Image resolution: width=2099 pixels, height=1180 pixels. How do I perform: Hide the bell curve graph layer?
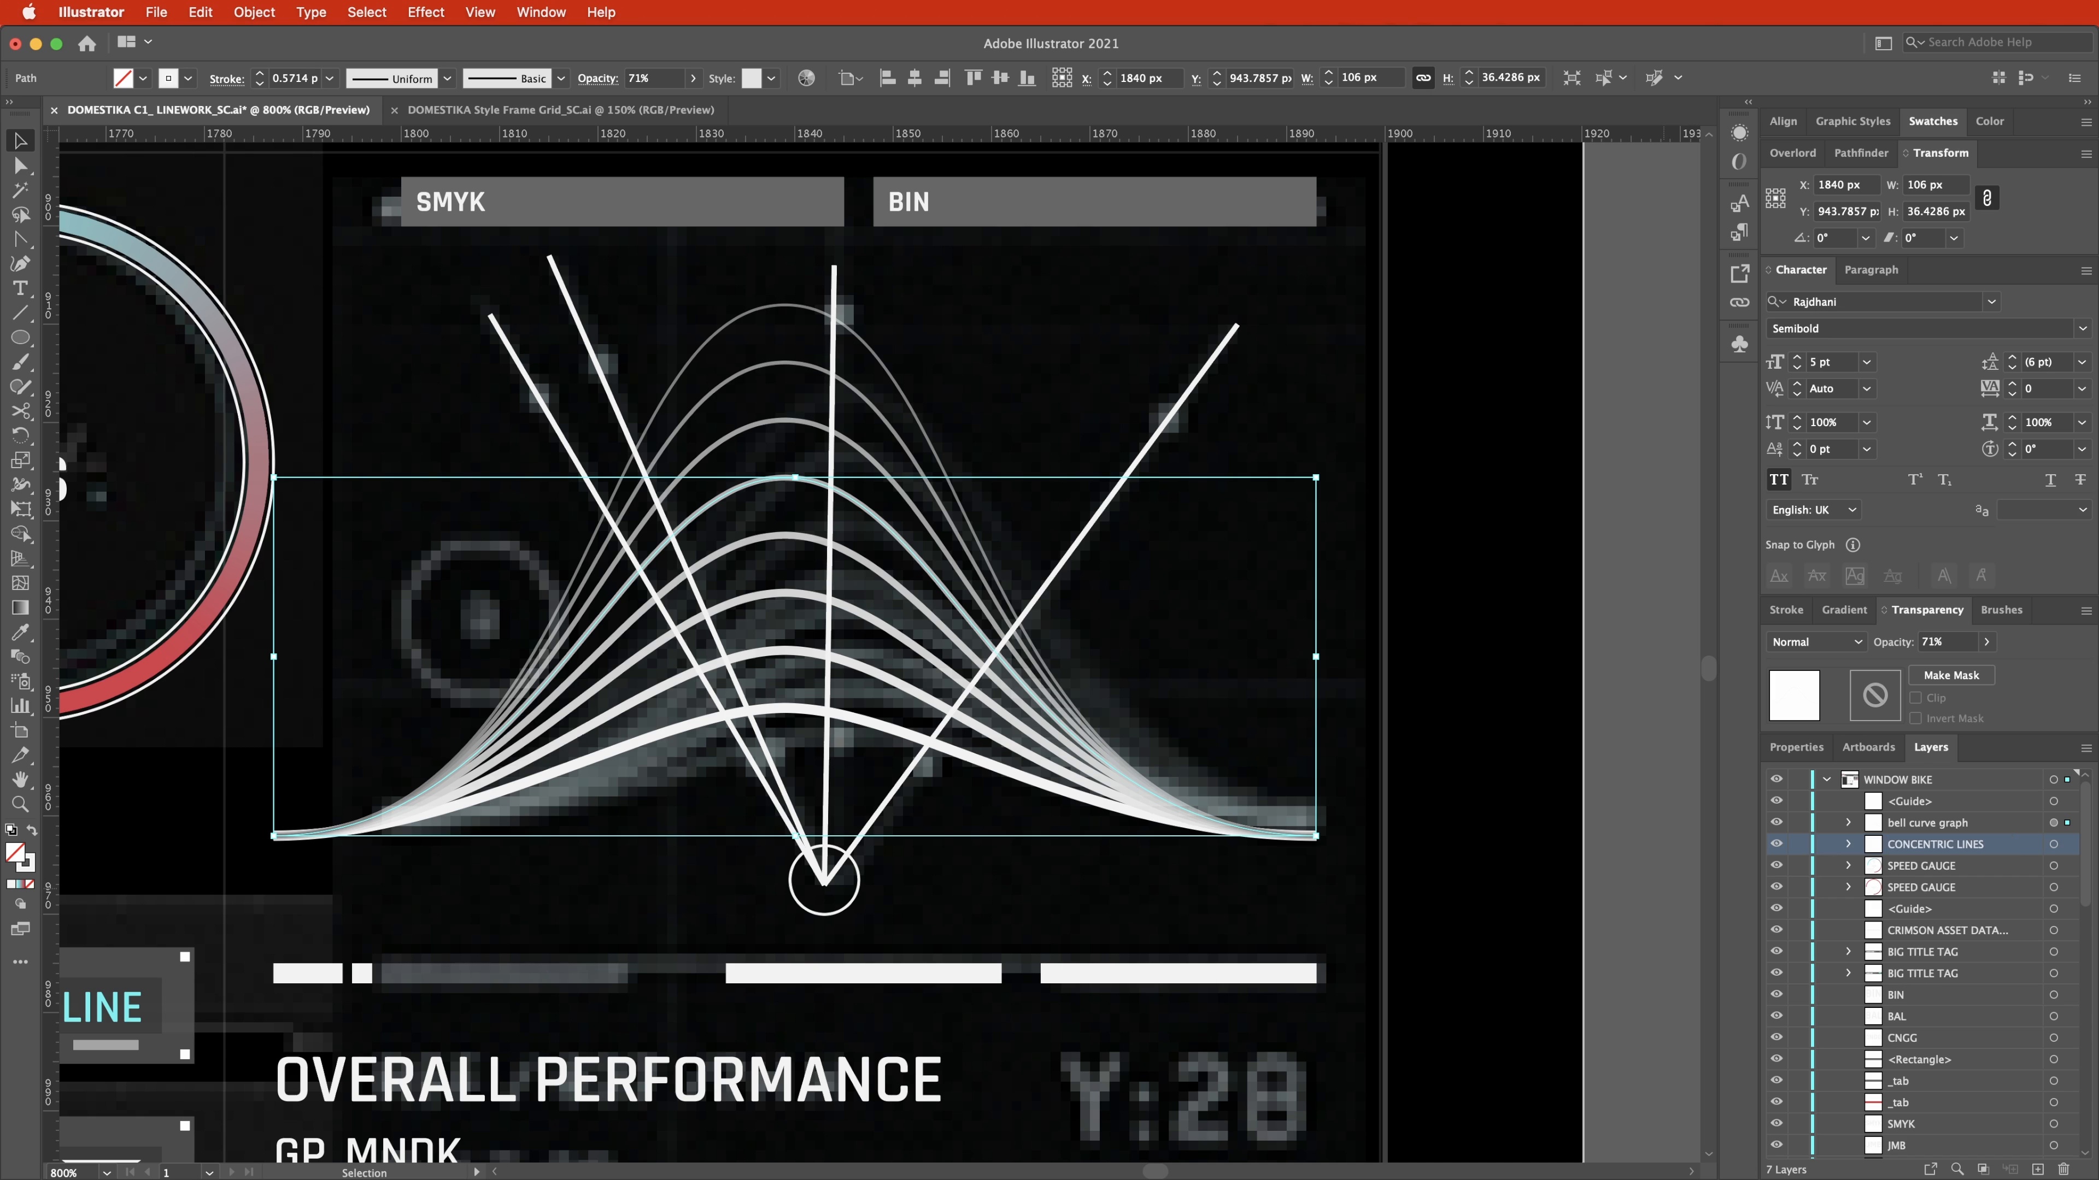click(x=1776, y=823)
